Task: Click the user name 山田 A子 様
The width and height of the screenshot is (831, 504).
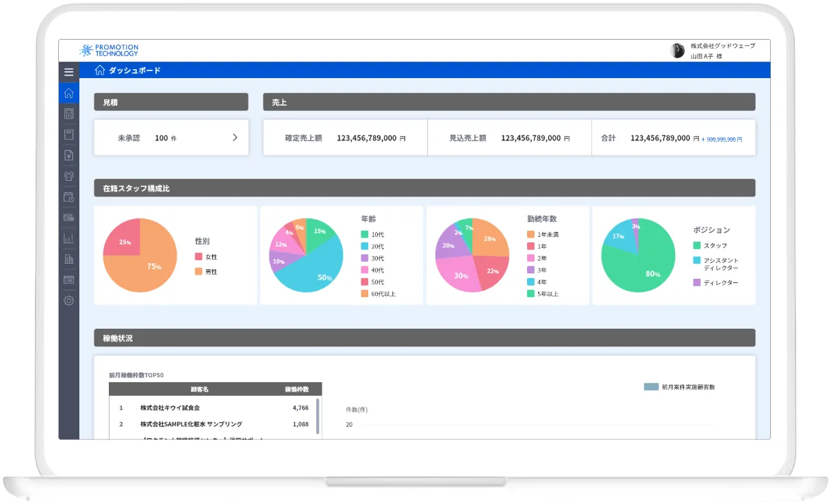Action: [x=706, y=56]
